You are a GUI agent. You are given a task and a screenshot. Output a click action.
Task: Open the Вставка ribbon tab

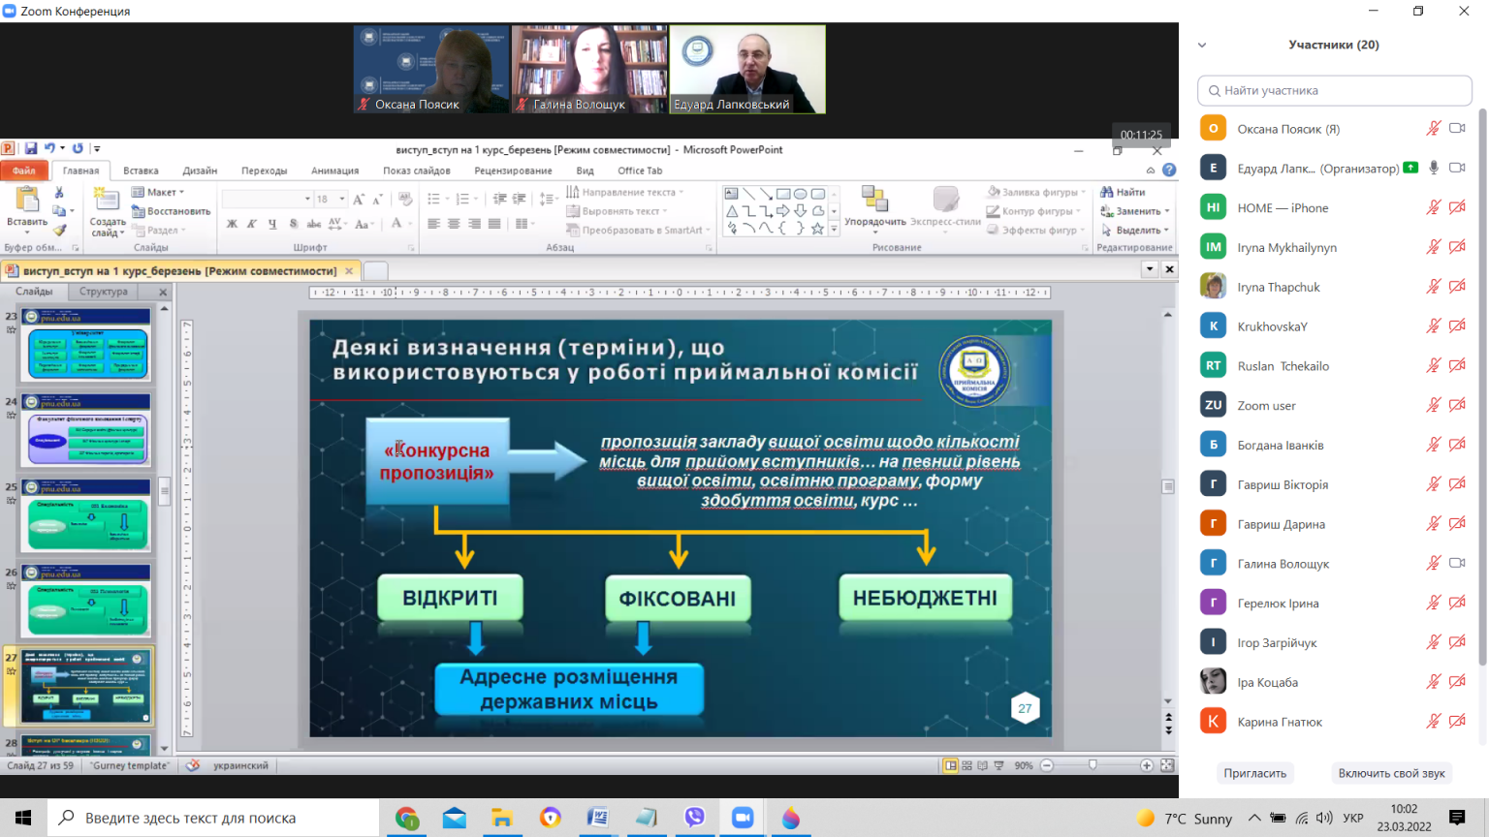click(141, 170)
